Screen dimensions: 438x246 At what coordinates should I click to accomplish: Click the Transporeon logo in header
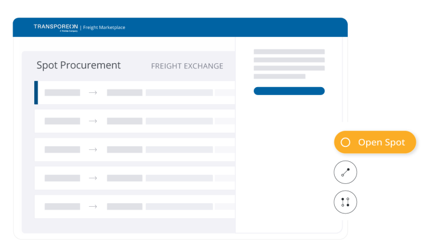(x=55, y=27)
